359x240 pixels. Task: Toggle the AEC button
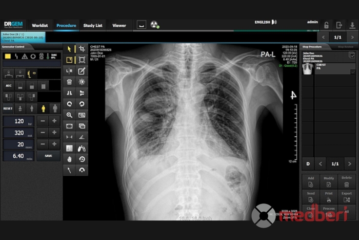point(8,86)
